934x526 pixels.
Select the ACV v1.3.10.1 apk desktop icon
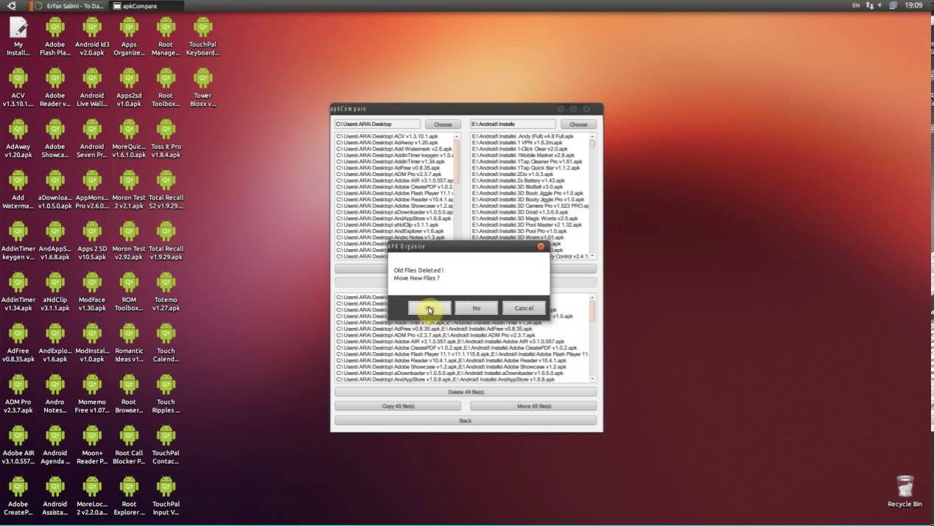tap(18, 88)
